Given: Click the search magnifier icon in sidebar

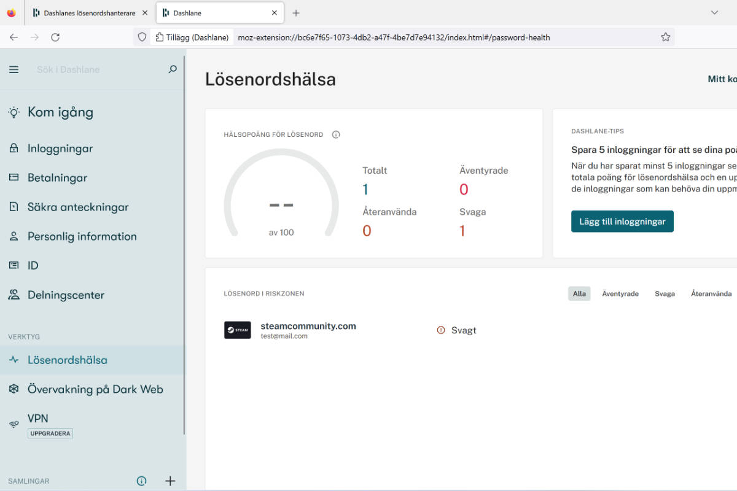Looking at the screenshot, I should (x=173, y=69).
